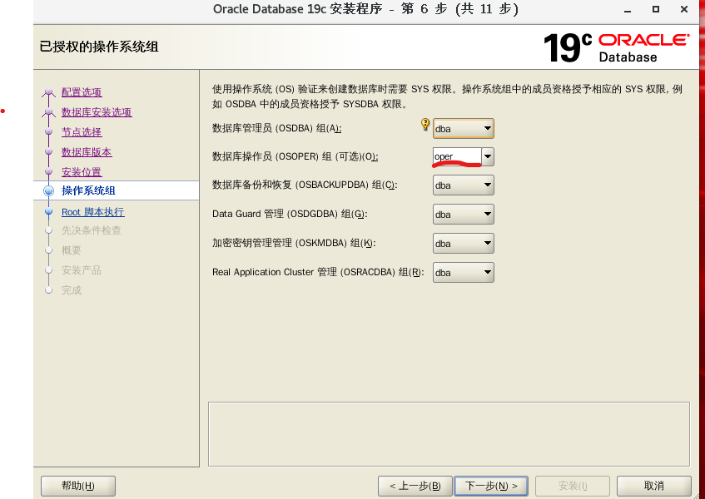Screen dimensions: 705x499
Task: Go to the 数据库版本 step
Action: tap(87, 152)
